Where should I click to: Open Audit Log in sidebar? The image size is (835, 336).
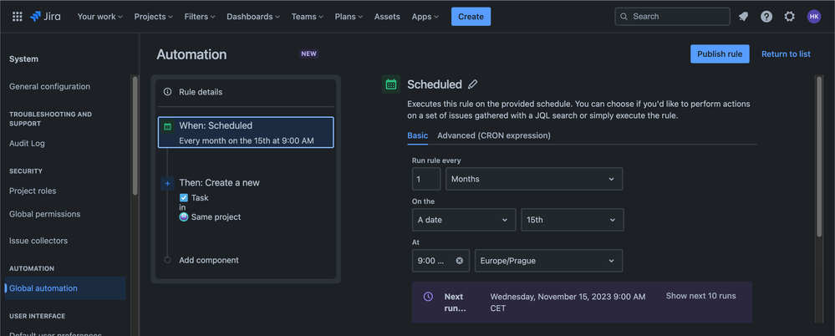click(27, 143)
